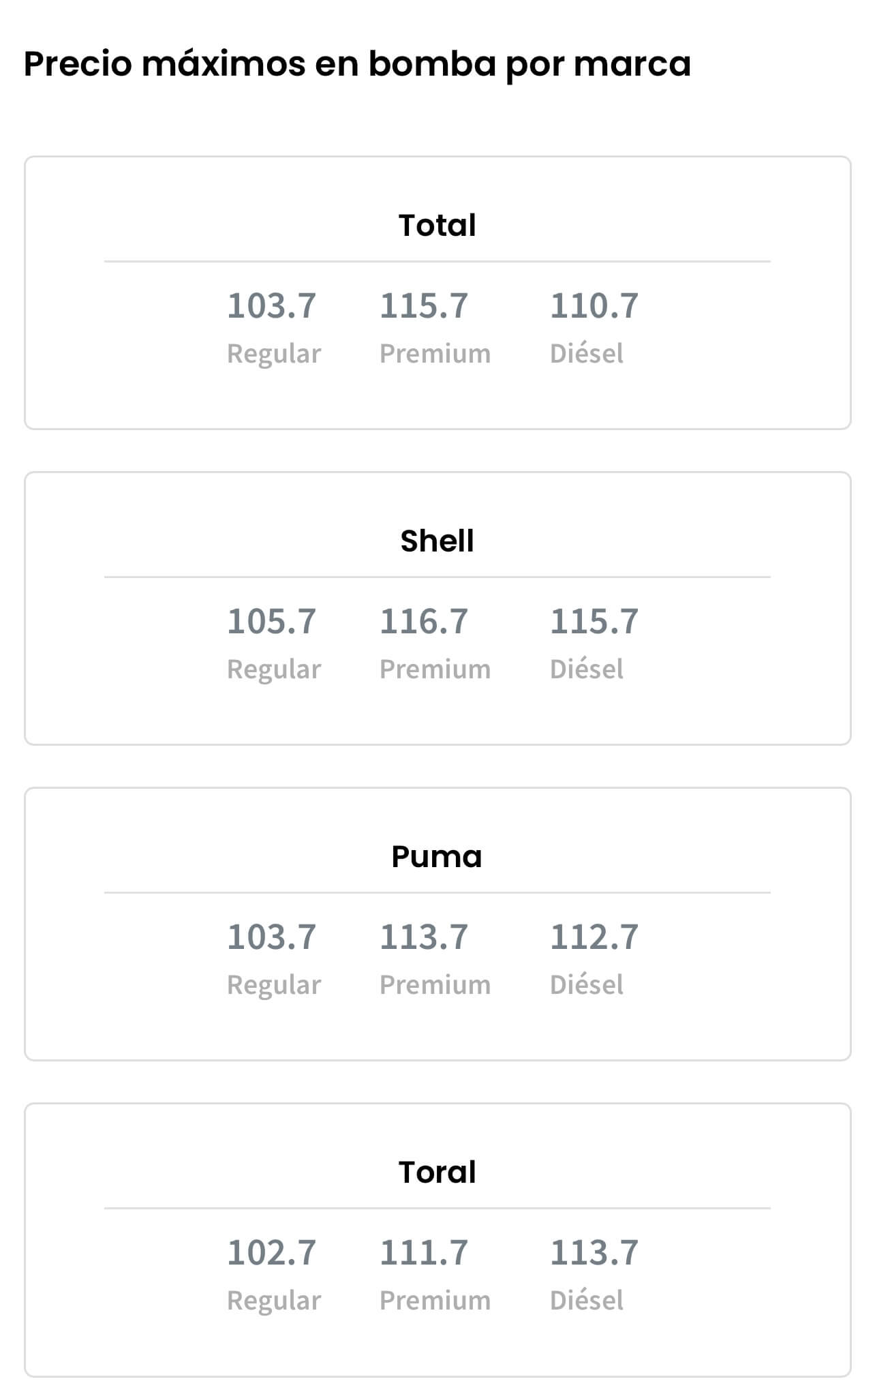This screenshot has height=1390, width=875.
Task: Click the Premium label in the Puma card
Action: click(435, 985)
